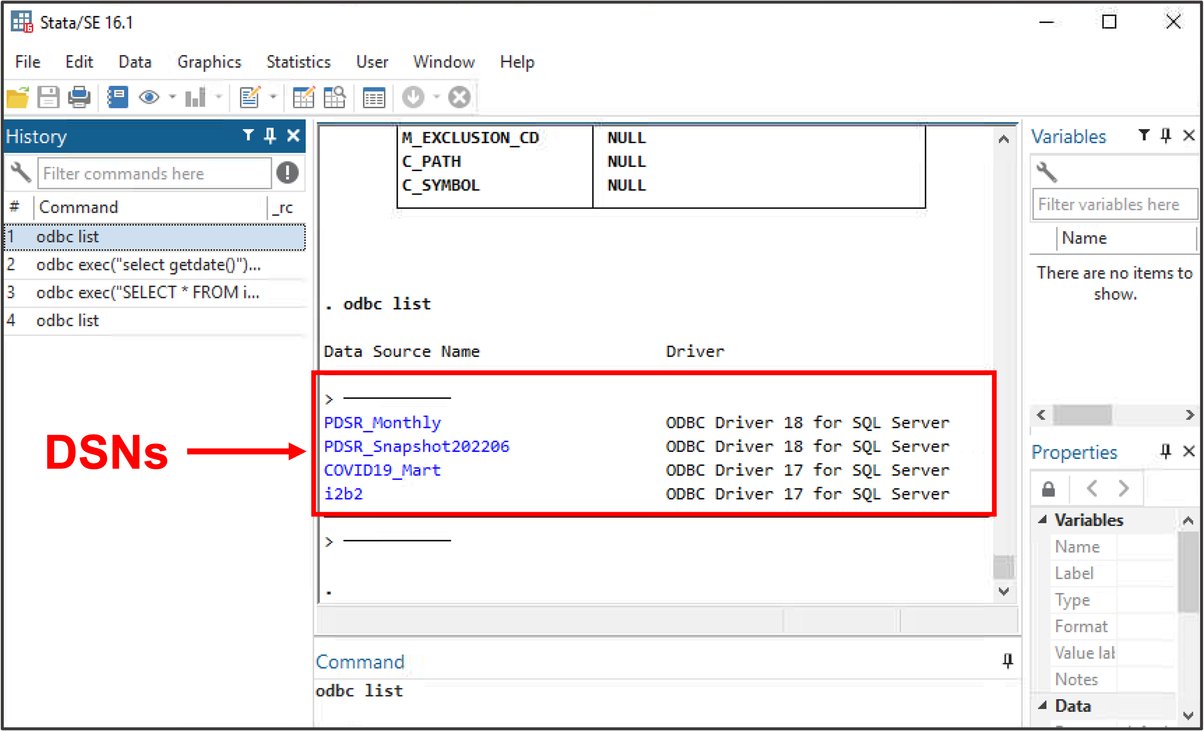Open Viewer dropdown arrow beside eye icon

172,97
